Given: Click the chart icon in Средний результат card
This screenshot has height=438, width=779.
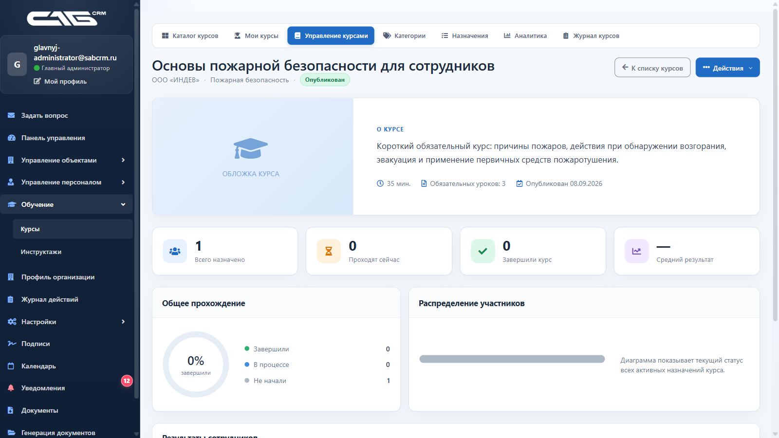Looking at the screenshot, I should coord(637,251).
